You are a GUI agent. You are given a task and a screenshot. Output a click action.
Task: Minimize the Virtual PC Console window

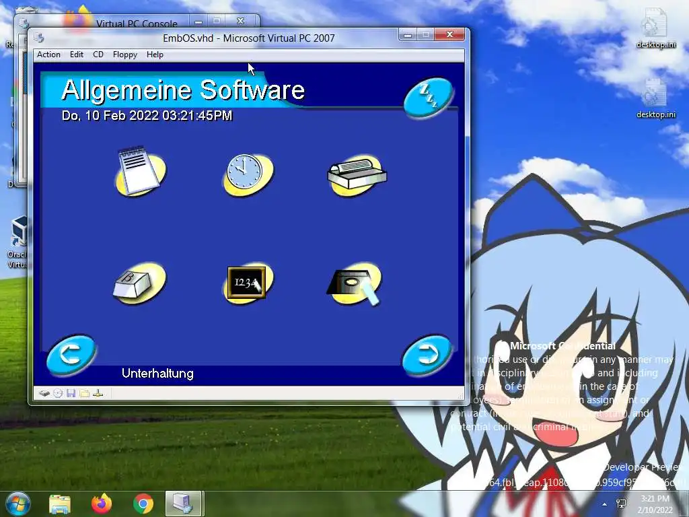198,21
